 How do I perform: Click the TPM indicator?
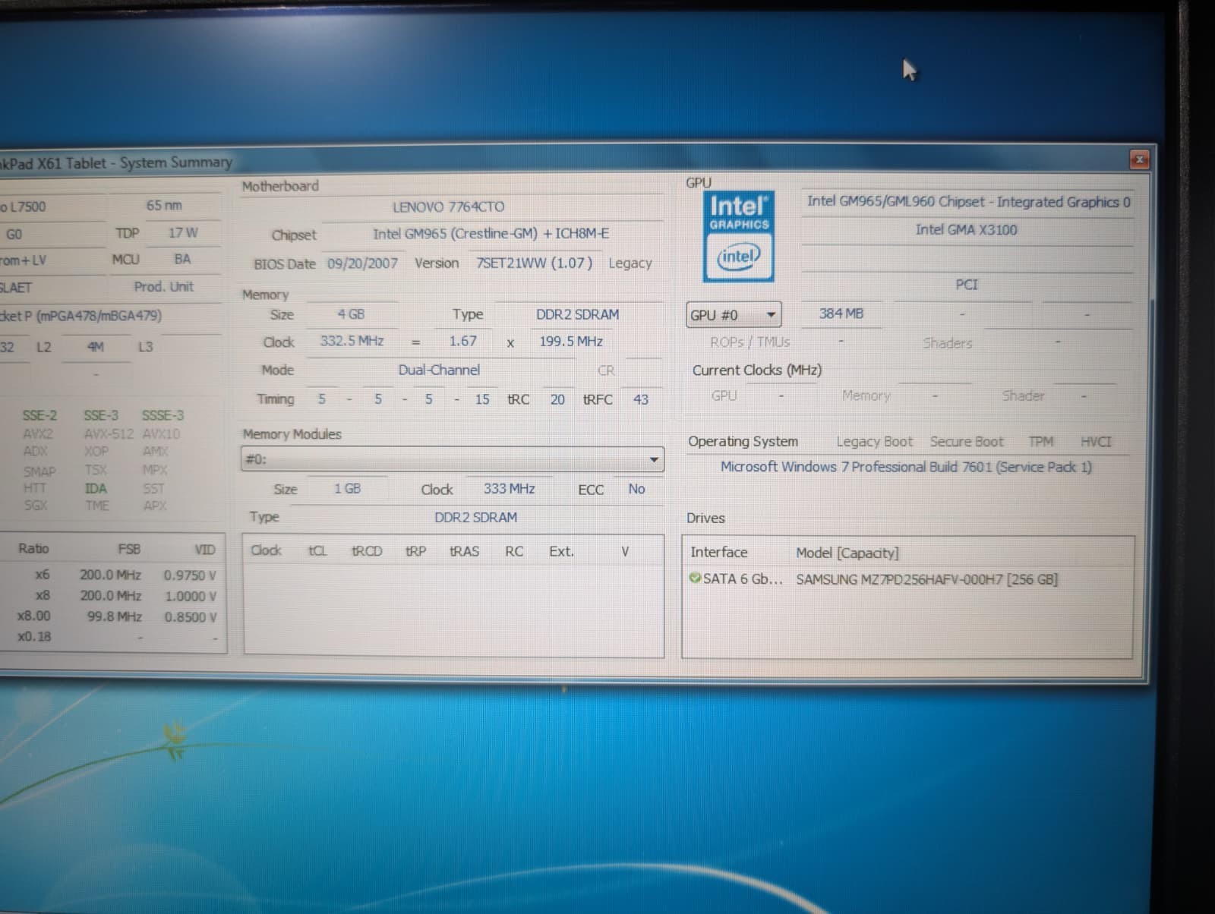[1040, 442]
